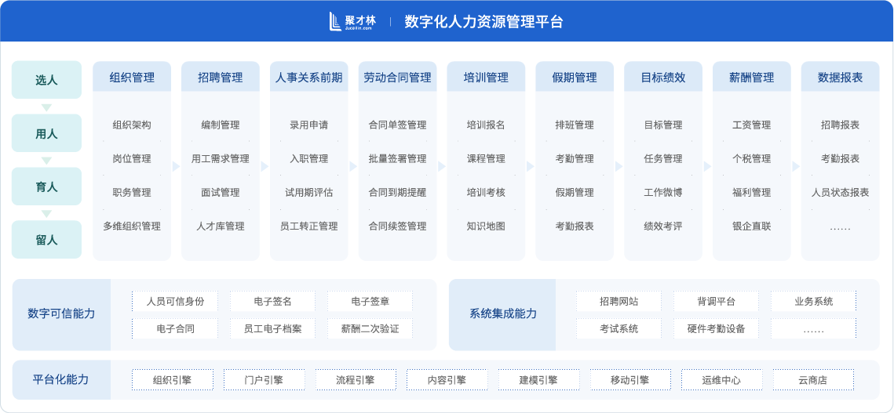Select the 选人 stage button
Image resolution: width=894 pixels, height=413 pixels.
[x=47, y=80]
